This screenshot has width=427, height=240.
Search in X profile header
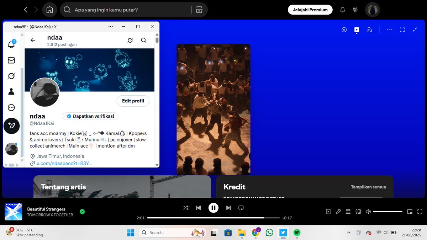pyautogui.click(x=144, y=40)
